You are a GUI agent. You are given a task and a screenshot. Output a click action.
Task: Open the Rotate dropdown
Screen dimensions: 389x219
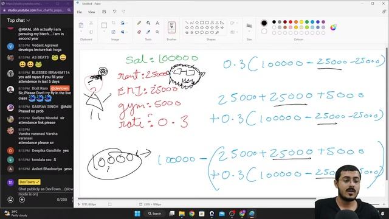[x=123, y=23]
